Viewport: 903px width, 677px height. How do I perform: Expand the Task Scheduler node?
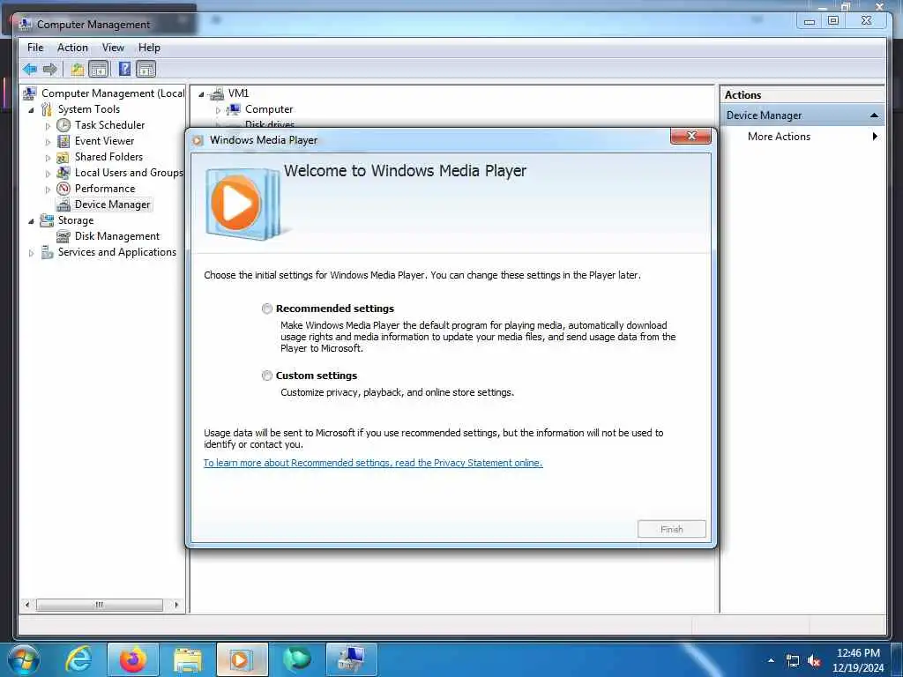pyautogui.click(x=48, y=125)
